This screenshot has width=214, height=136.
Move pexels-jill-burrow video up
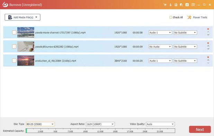click(208, 46)
